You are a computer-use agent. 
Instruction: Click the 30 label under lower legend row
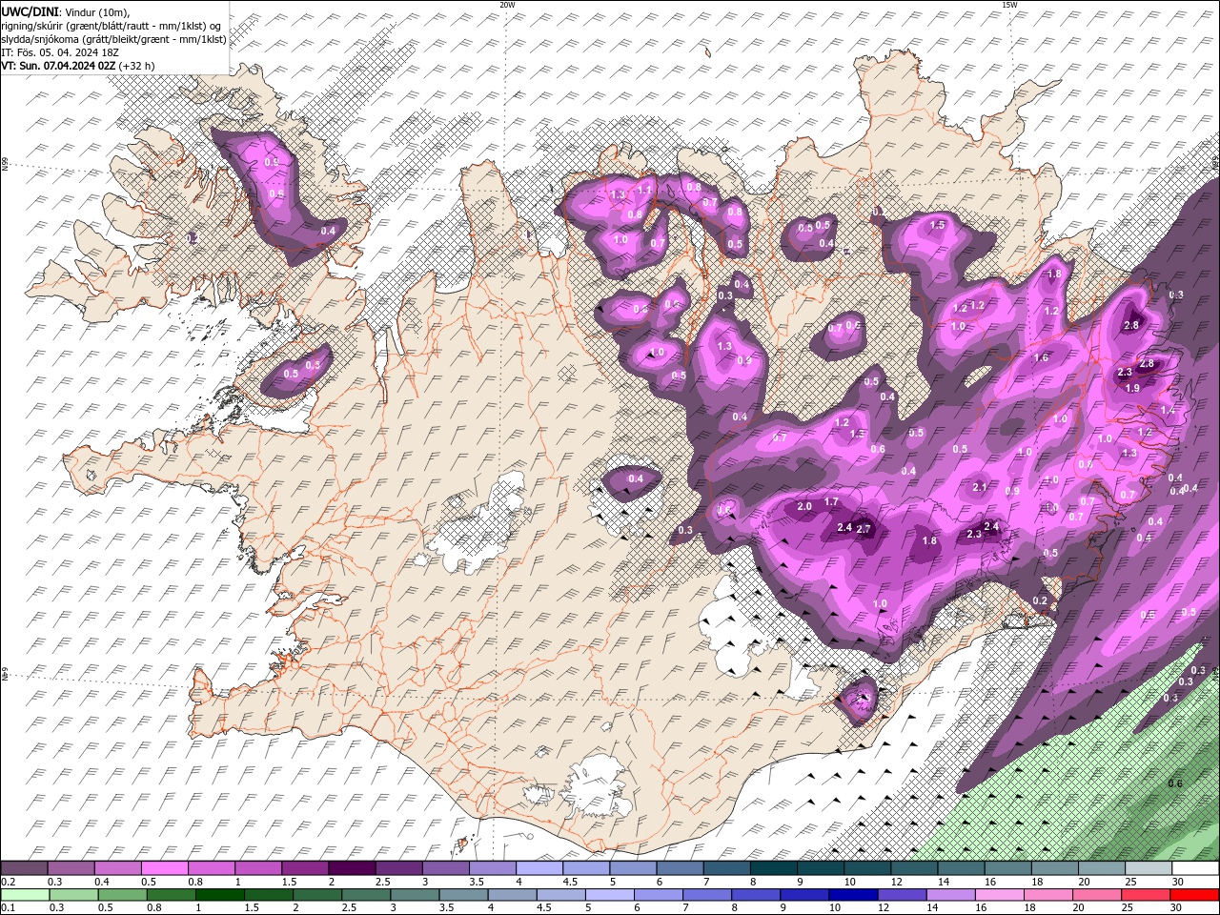[1177, 907]
